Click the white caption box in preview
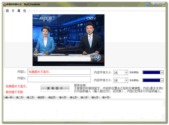 64,59
